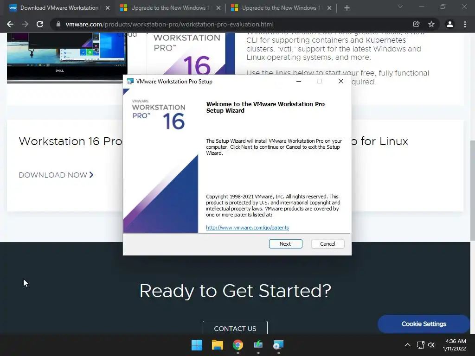Viewport: 475px width, 356px height.
Task: Minimize the Chrome browser window
Action: [421, 6]
